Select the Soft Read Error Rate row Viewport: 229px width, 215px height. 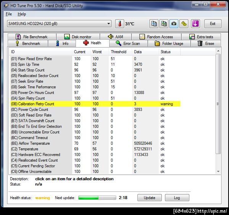(x=95, y=115)
